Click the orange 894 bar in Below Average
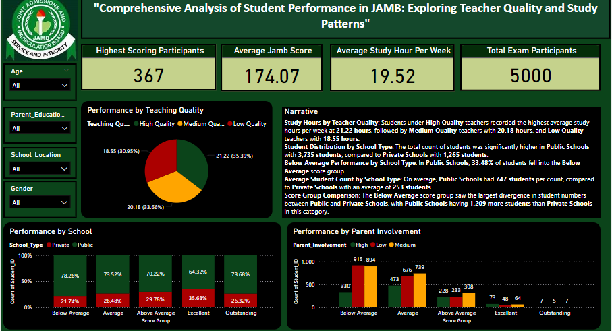This screenshot has width=612, height=331. point(371,287)
